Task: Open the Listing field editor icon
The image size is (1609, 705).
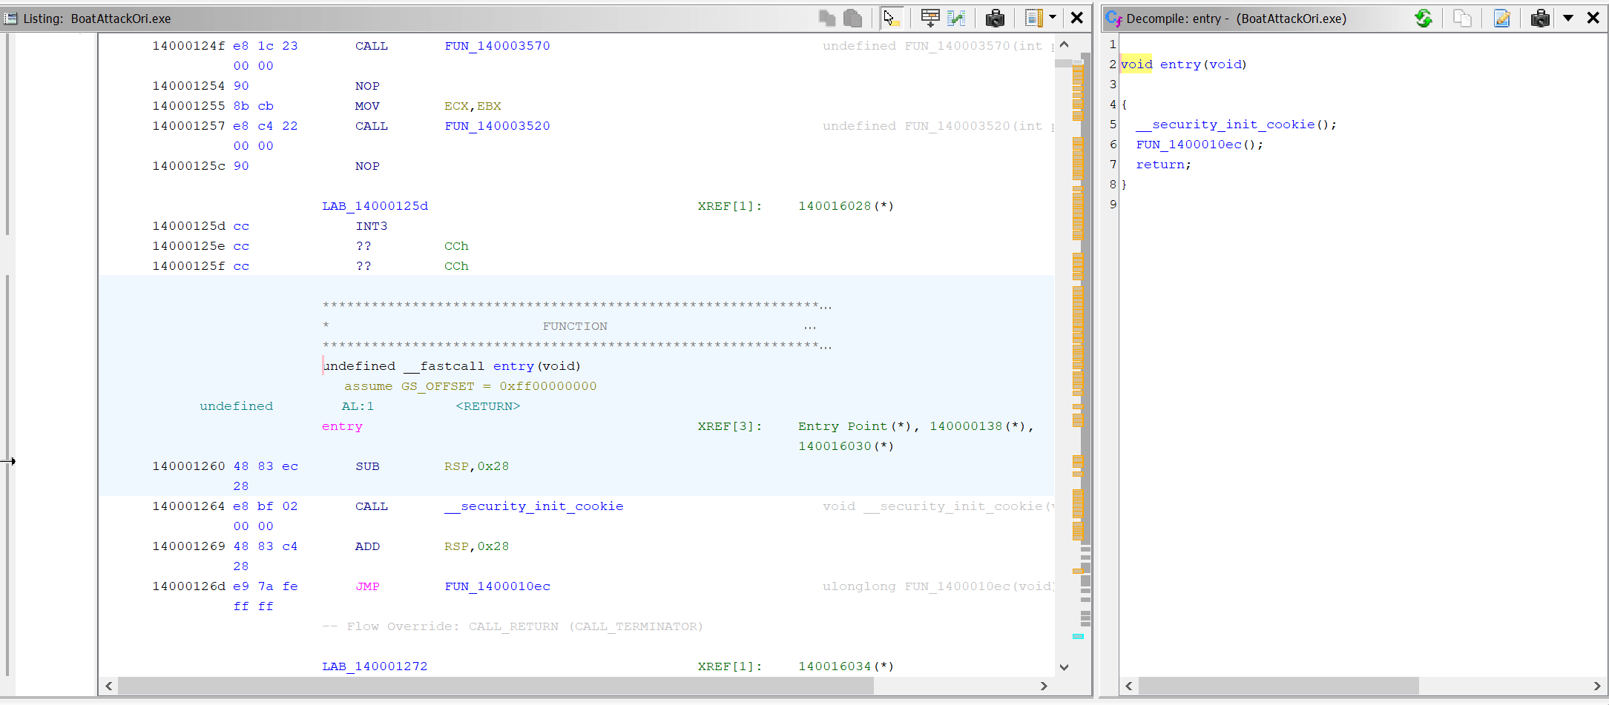Action: 929,18
